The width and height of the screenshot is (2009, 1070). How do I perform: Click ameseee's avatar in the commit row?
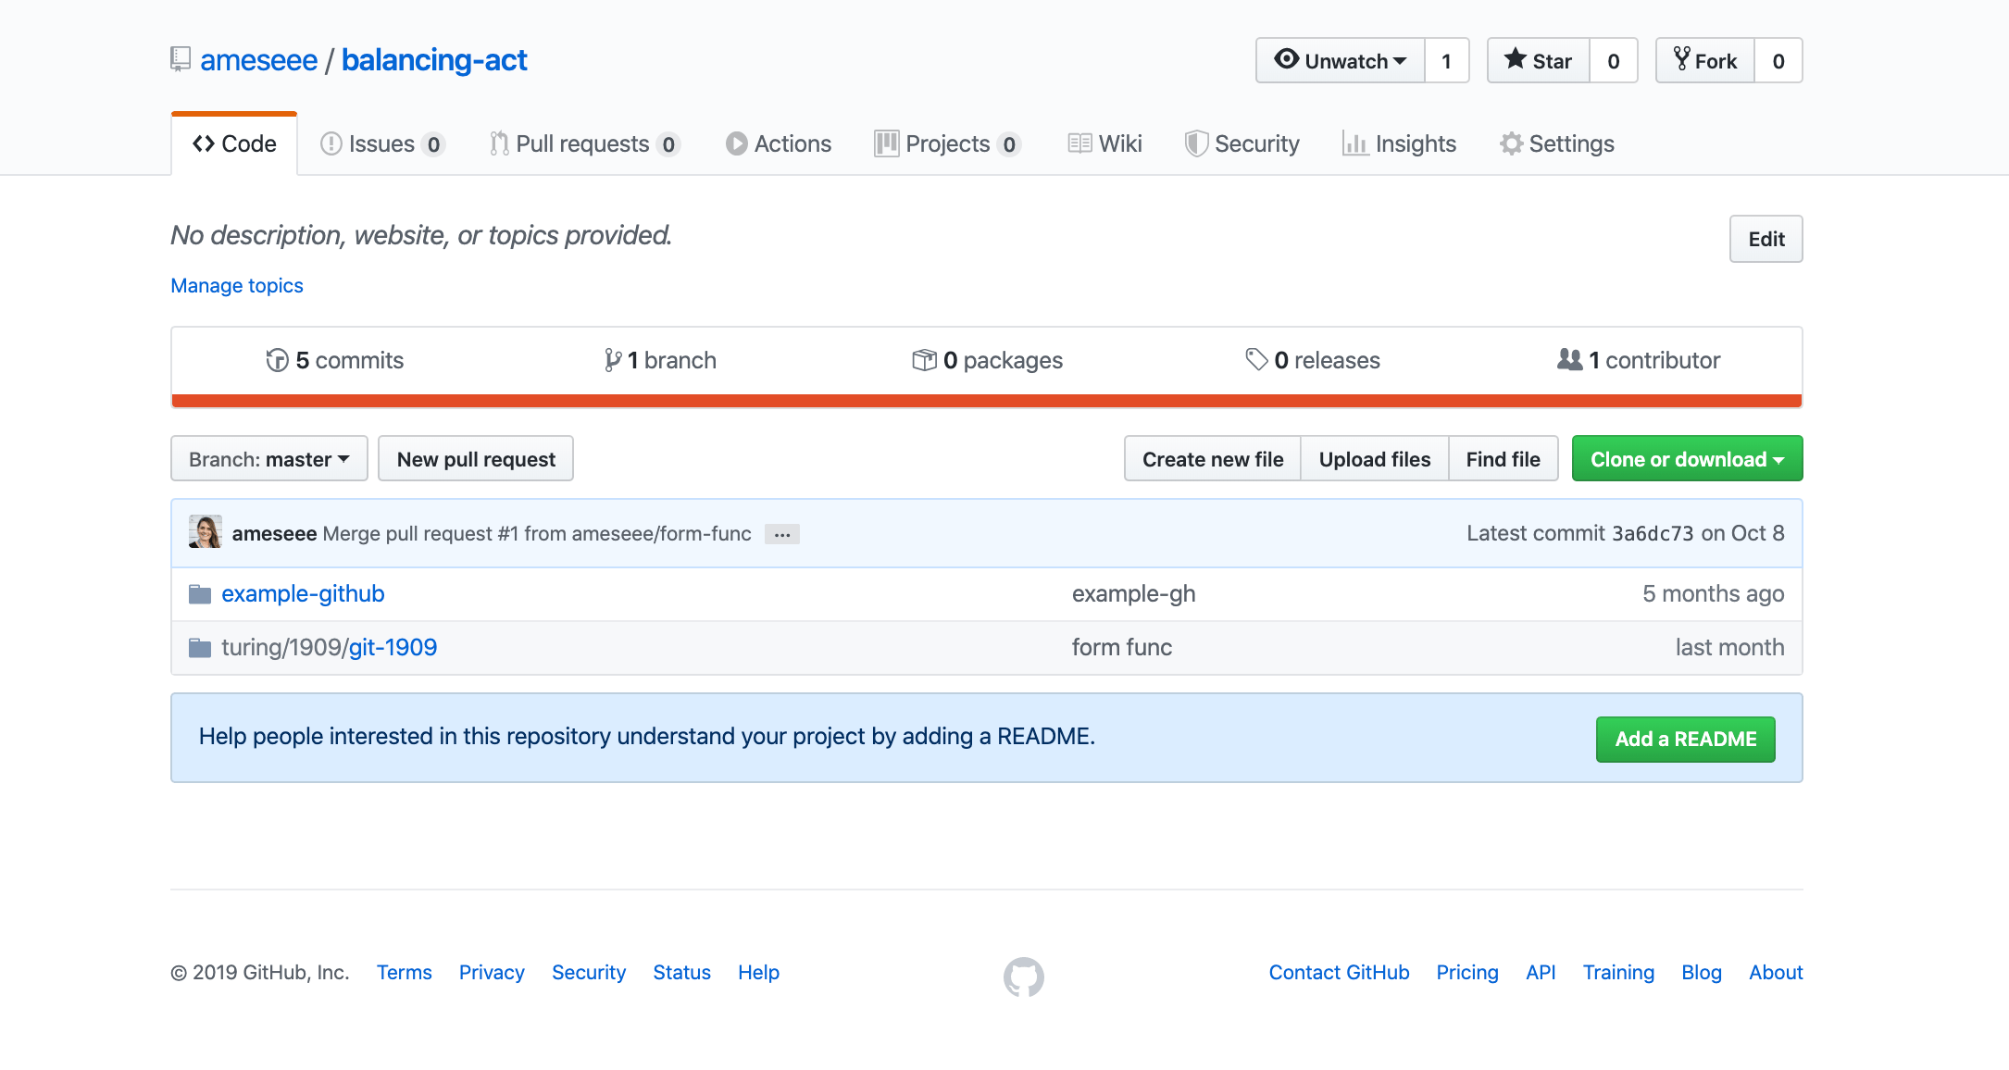point(206,532)
